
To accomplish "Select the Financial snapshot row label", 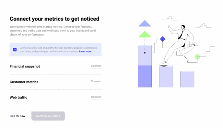I will point(25,66).
